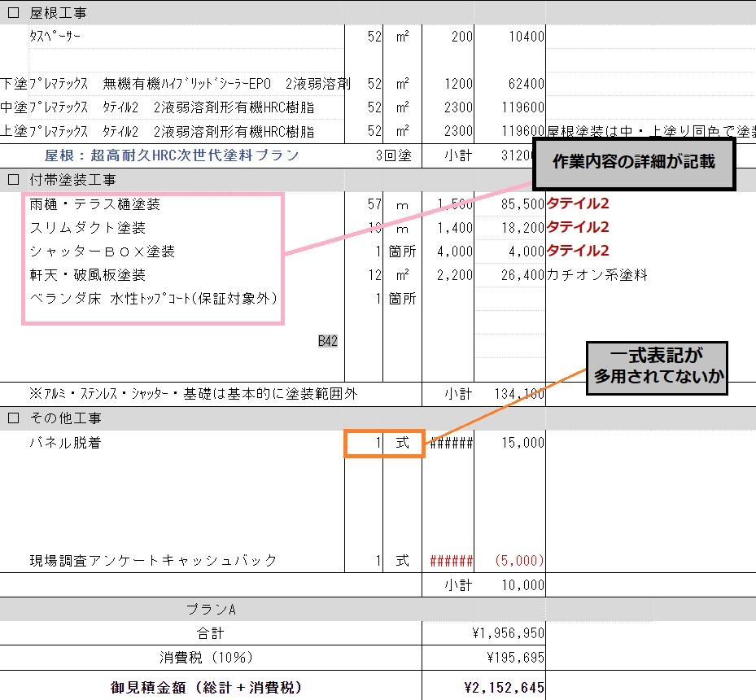
Task: Click the grand total ¥2,152,645
Action: [x=505, y=687]
